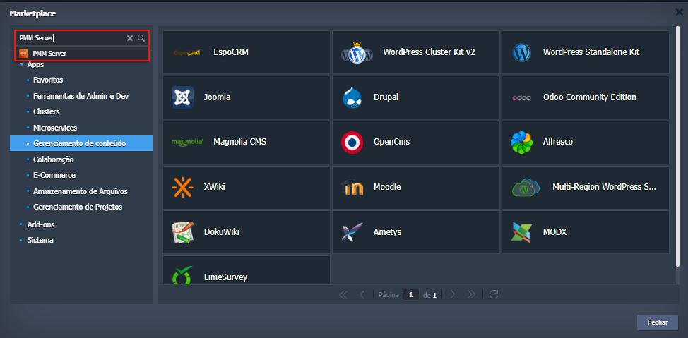Open the Add-ons section
The height and width of the screenshot is (338, 688).
(41, 224)
